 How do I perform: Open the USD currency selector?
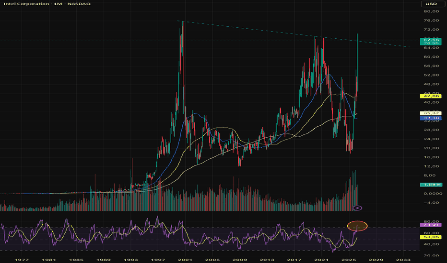tap(431, 4)
